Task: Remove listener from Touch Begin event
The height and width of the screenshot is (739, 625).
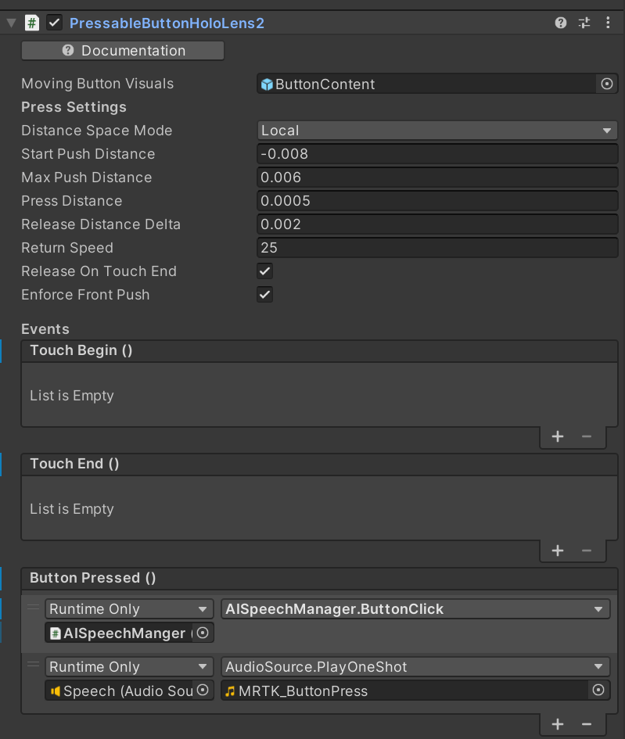Action: (x=587, y=436)
